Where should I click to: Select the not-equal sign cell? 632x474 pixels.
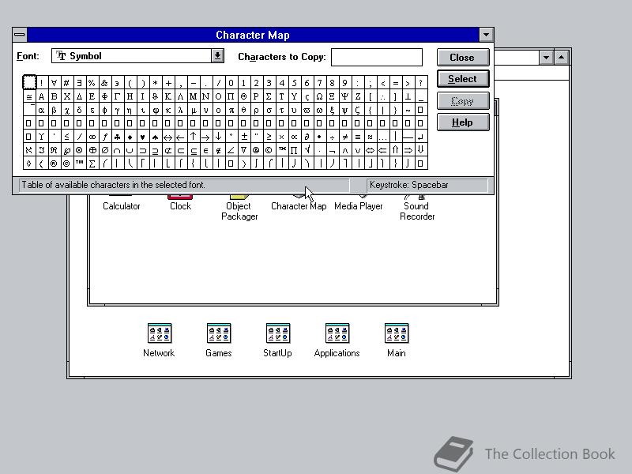344,137
